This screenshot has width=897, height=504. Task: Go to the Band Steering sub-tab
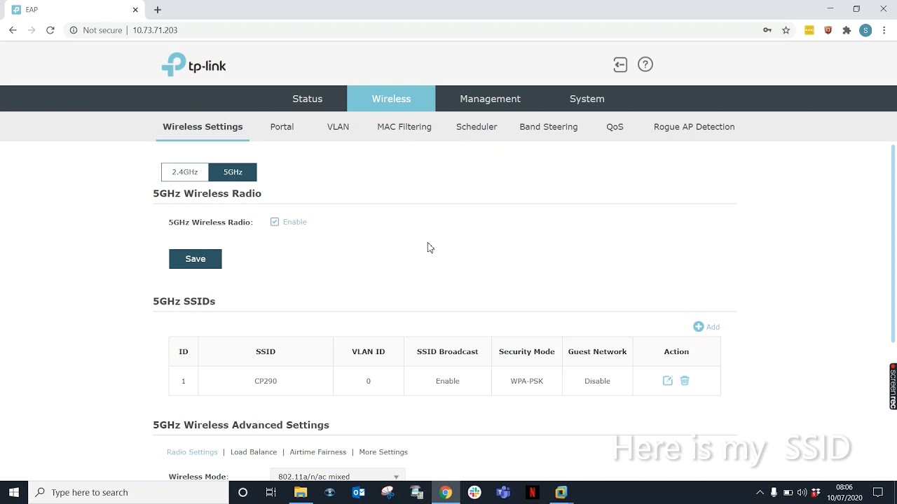(x=549, y=127)
